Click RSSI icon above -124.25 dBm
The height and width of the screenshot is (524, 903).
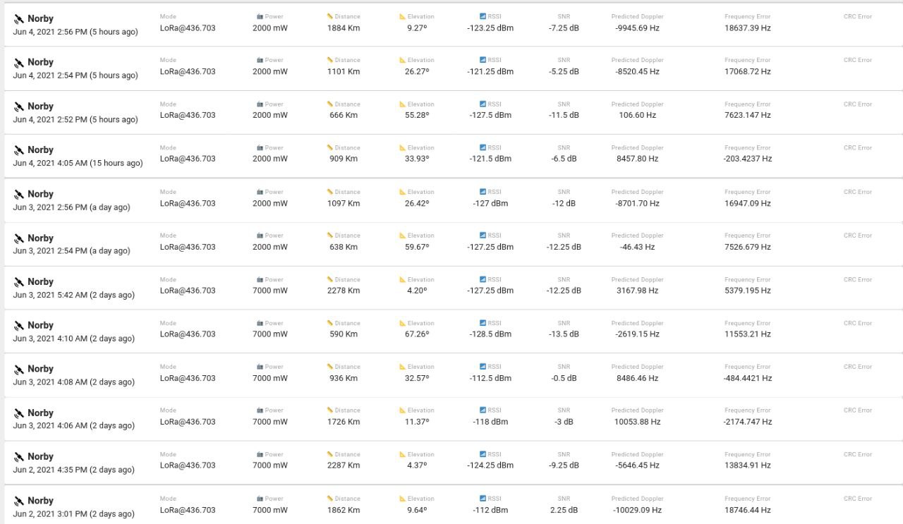point(483,455)
